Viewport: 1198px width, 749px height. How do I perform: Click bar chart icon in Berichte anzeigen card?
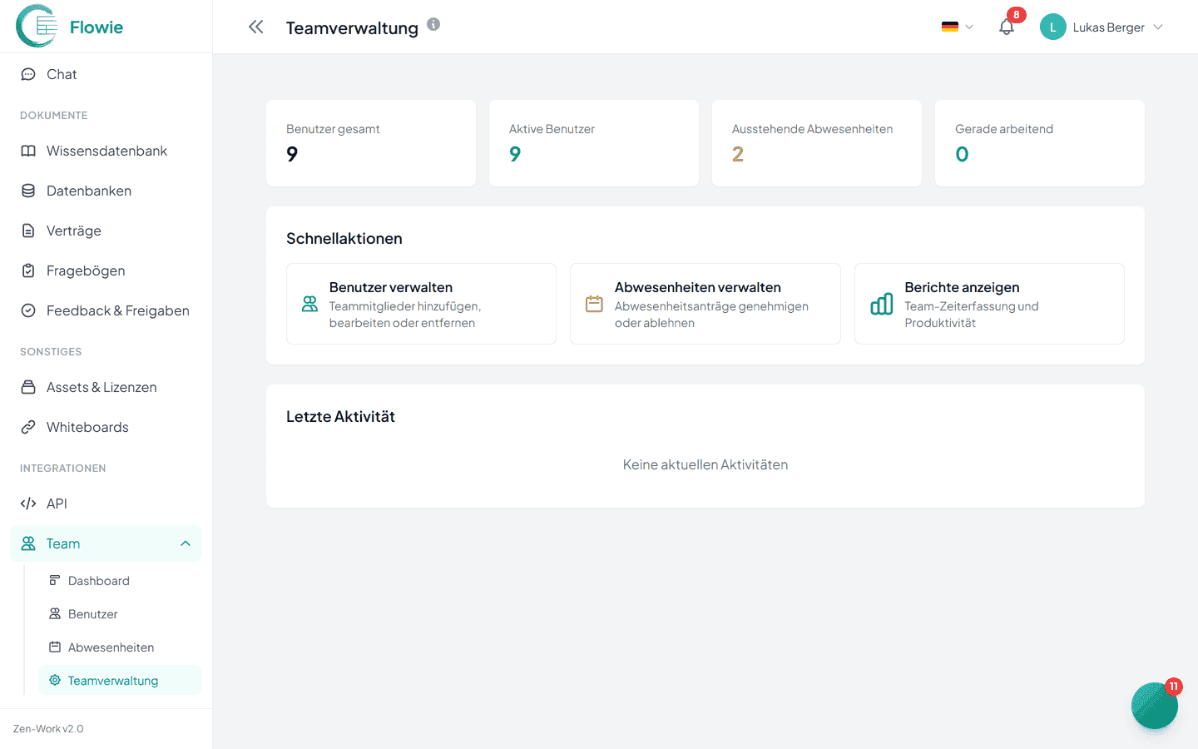click(x=881, y=304)
